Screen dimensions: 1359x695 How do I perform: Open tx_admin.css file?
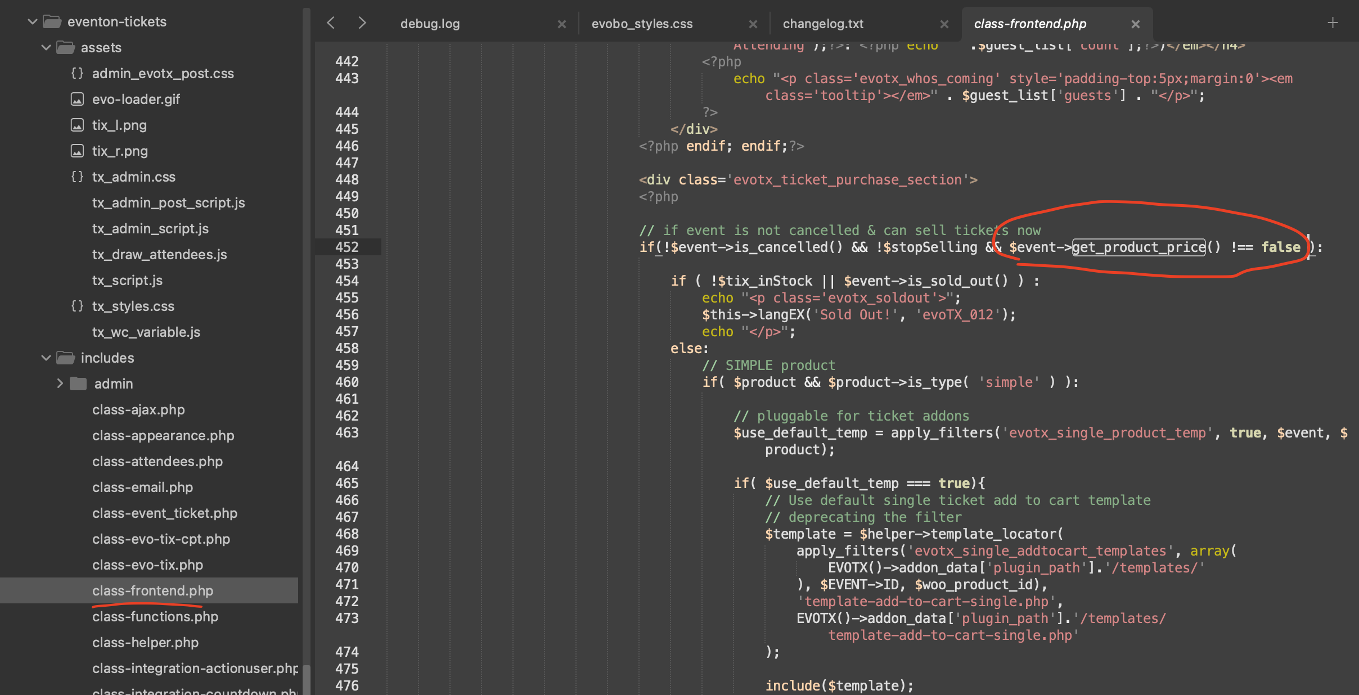click(x=134, y=177)
